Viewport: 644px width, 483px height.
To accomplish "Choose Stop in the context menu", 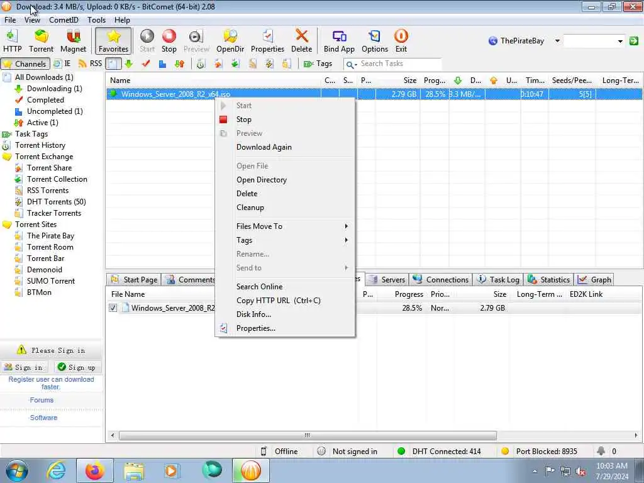I will [285, 119].
